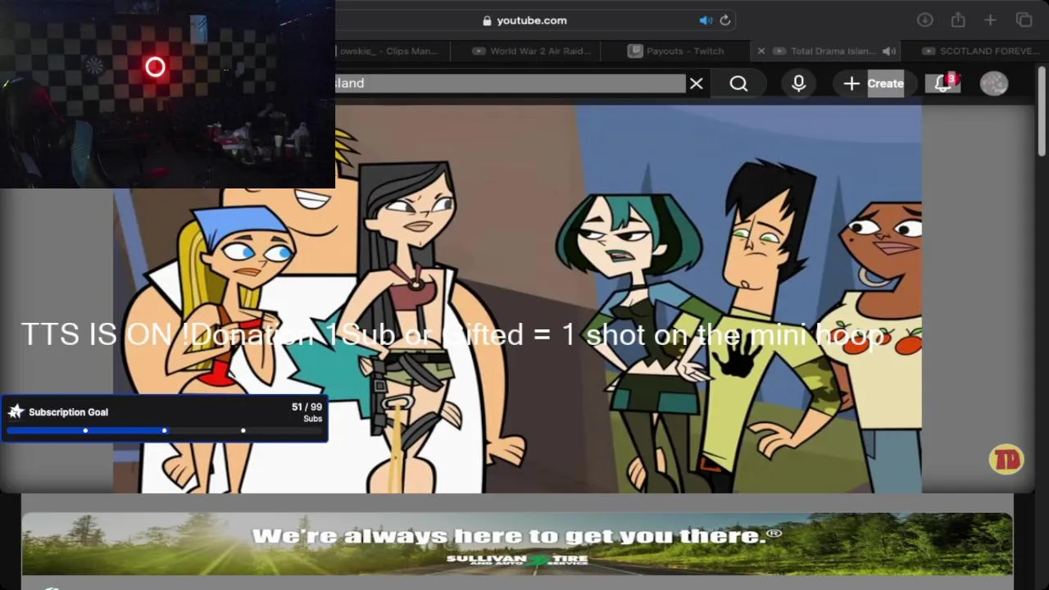Close the Total Drama Island tab
Viewport: 1049px width, 590px height.
pyautogui.click(x=761, y=51)
